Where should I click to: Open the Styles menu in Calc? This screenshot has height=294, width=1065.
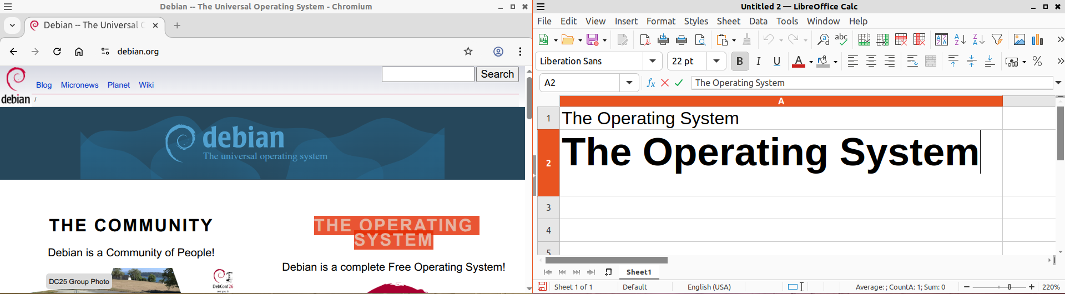[x=696, y=21]
